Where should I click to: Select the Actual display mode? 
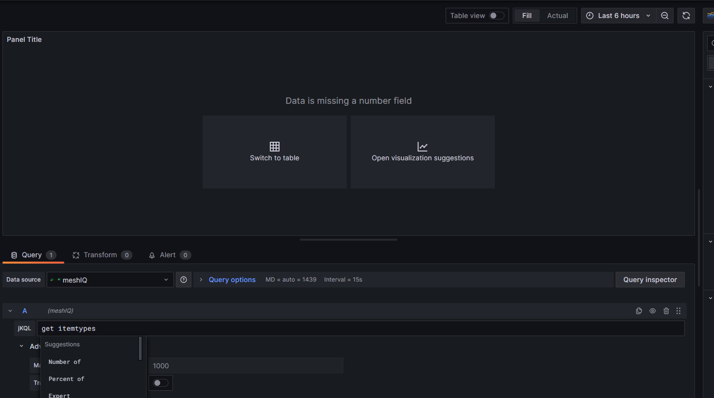[x=558, y=16]
